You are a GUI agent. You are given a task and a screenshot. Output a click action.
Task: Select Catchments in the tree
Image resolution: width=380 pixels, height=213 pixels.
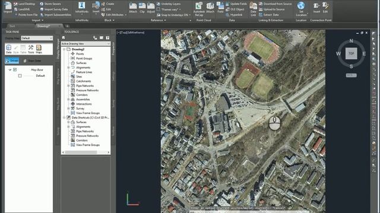point(83,81)
